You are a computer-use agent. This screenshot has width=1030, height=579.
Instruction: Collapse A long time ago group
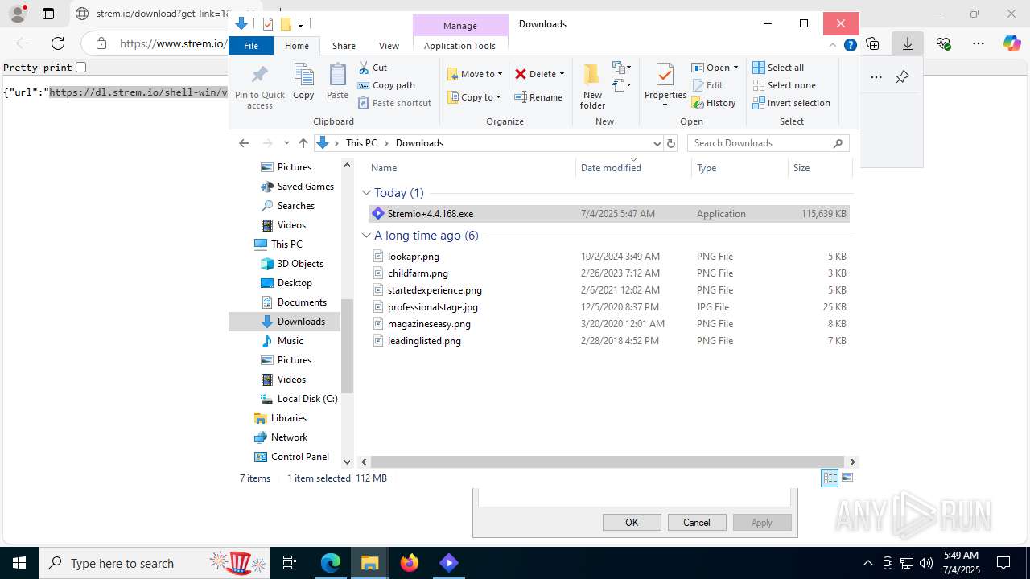pyautogui.click(x=366, y=236)
